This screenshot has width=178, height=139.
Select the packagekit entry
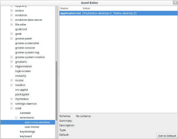pyautogui.click(x=22, y=94)
